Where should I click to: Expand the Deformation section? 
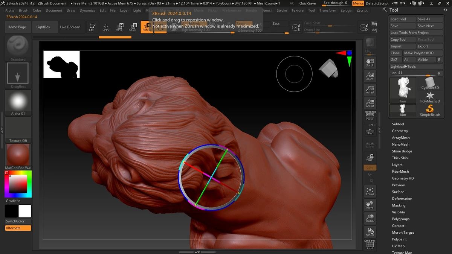click(402, 198)
